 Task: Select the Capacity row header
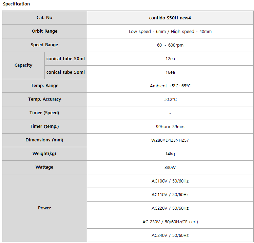(x=23, y=65)
